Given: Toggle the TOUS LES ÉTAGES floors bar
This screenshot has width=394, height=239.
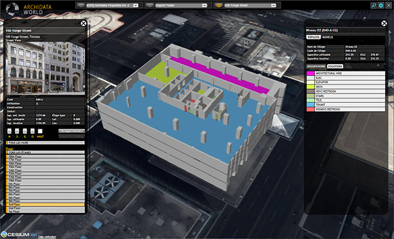Looking at the screenshot, I should (45, 152).
